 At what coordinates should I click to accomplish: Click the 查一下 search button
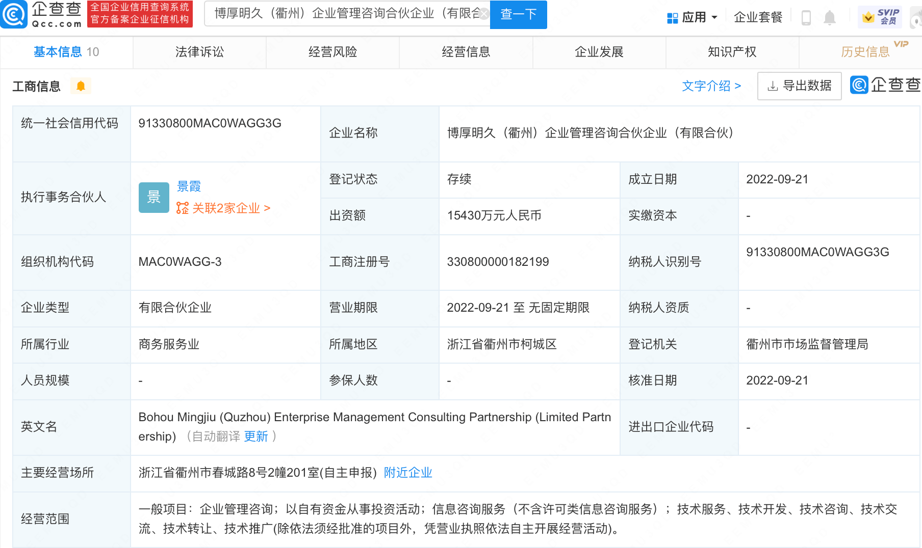[x=518, y=14]
